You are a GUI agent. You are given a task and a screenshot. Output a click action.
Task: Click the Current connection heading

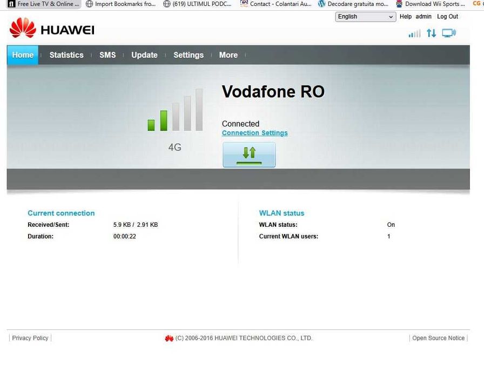click(x=61, y=213)
